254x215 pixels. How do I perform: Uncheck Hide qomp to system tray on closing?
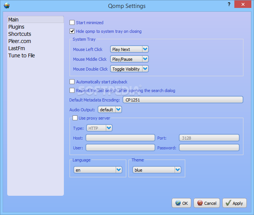(x=72, y=31)
